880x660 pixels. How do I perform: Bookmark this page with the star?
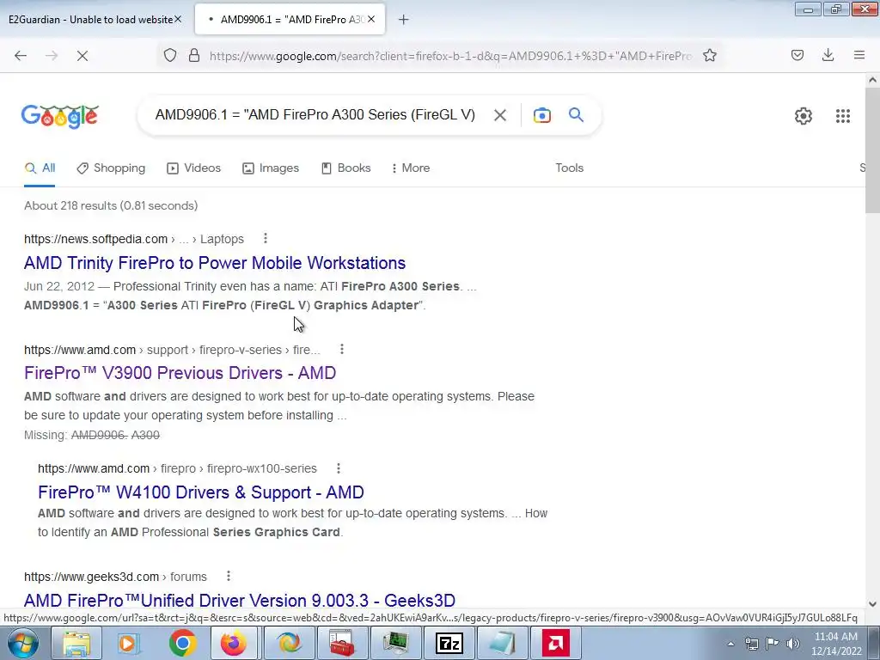[x=709, y=55]
